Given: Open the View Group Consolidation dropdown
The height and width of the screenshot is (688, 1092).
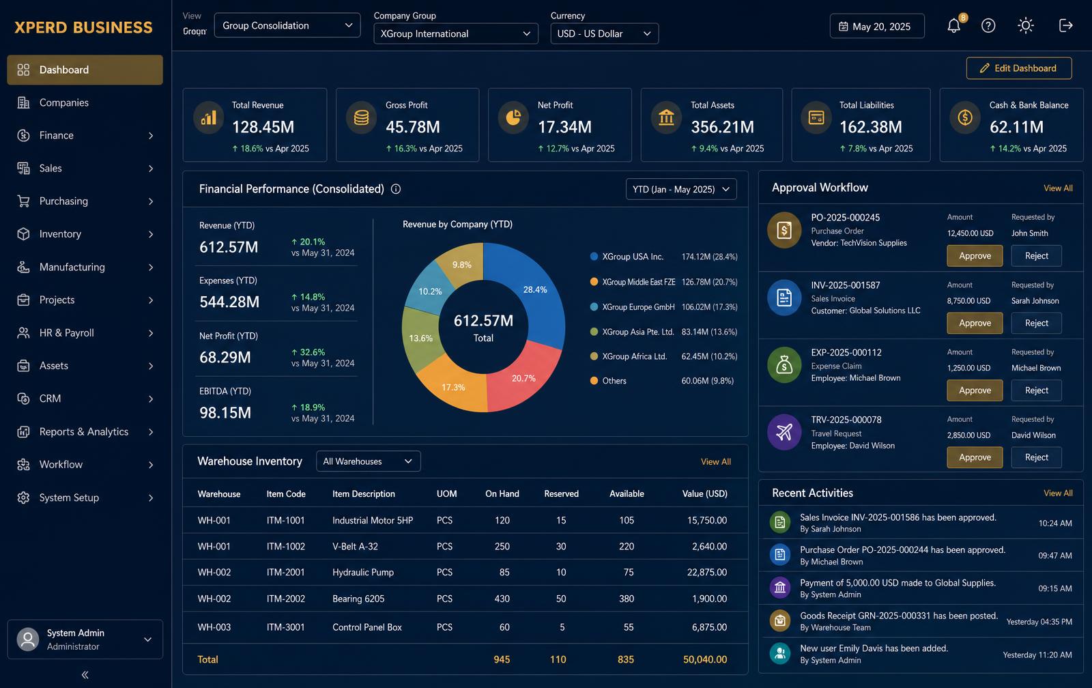Looking at the screenshot, I should coord(287,25).
